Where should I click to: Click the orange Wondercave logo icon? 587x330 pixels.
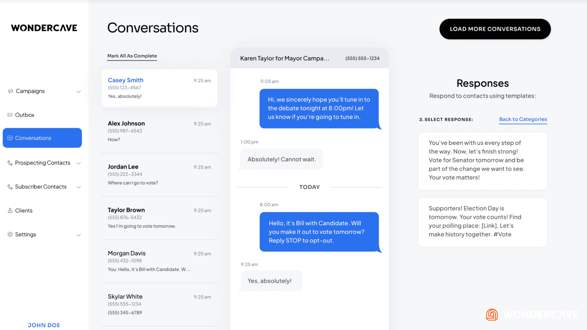(492, 315)
